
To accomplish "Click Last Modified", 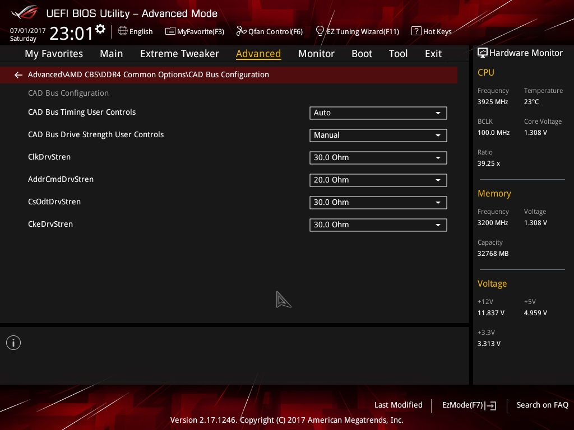I will 399,405.
